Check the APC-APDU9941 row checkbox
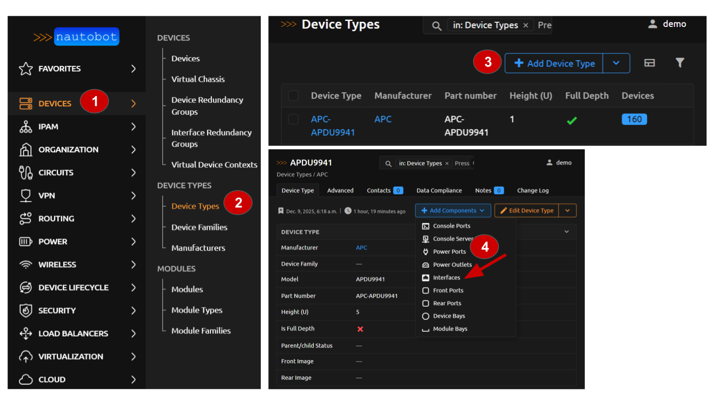Viewport: 714px width, 401px height. tap(293, 119)
